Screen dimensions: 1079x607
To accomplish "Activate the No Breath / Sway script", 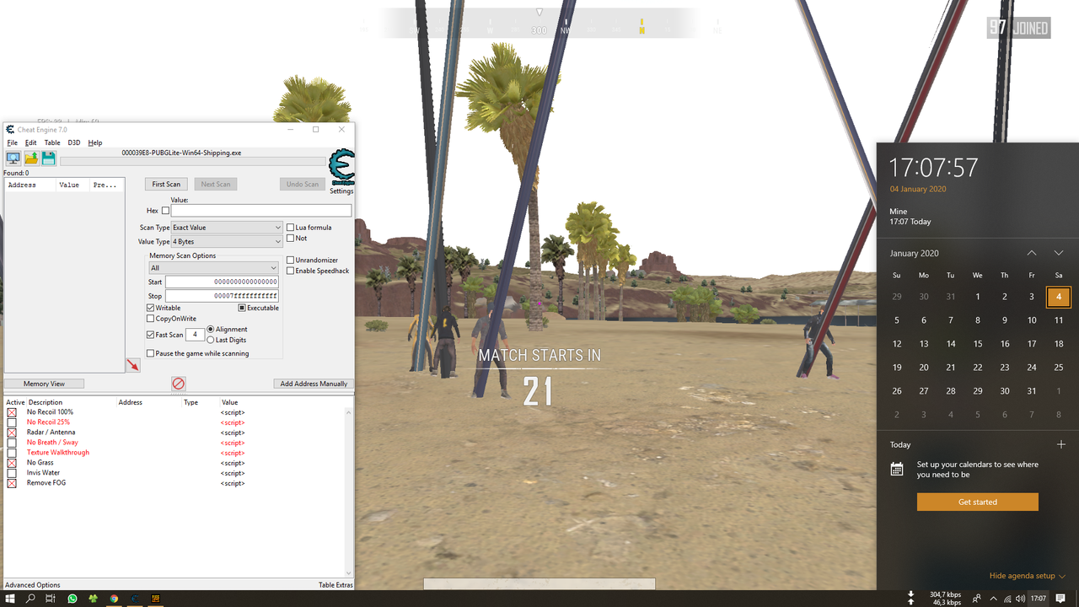I will (12, 443).
